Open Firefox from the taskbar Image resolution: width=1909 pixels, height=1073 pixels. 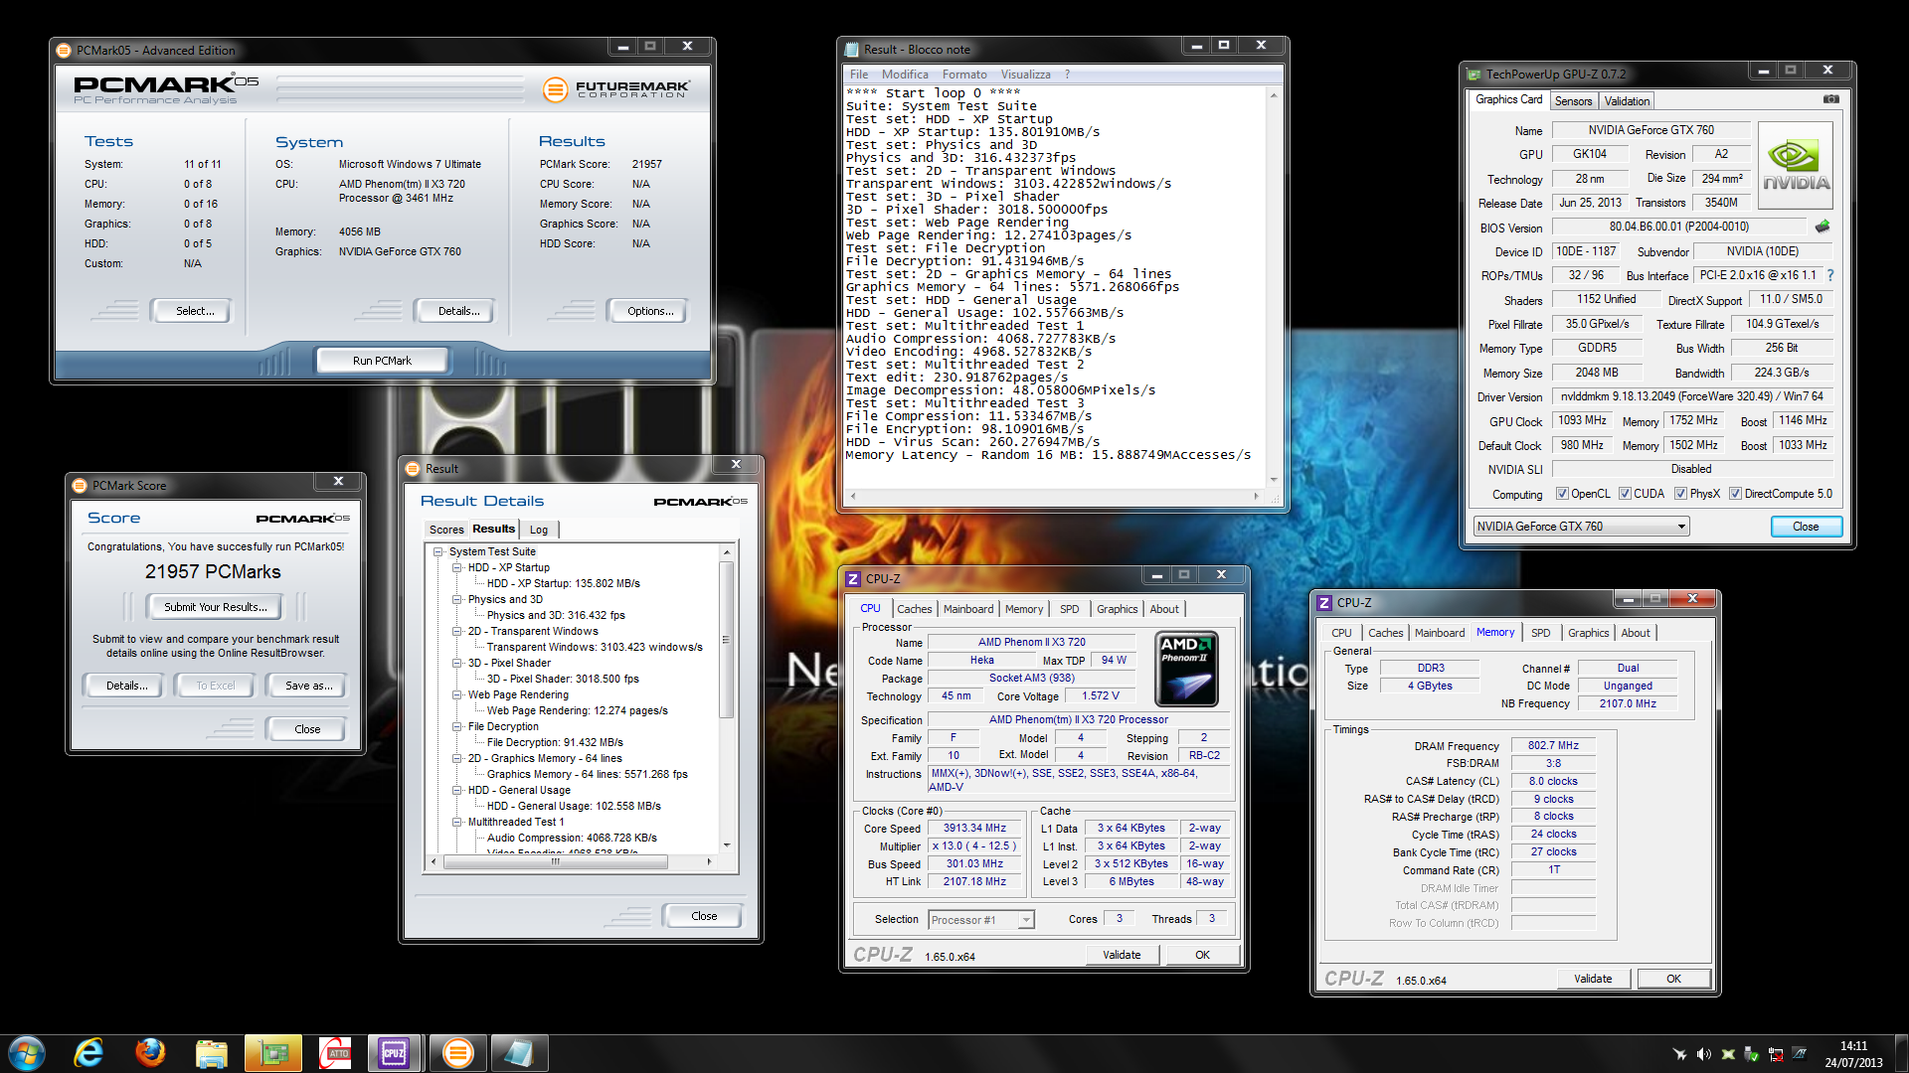click(150, 1053)
